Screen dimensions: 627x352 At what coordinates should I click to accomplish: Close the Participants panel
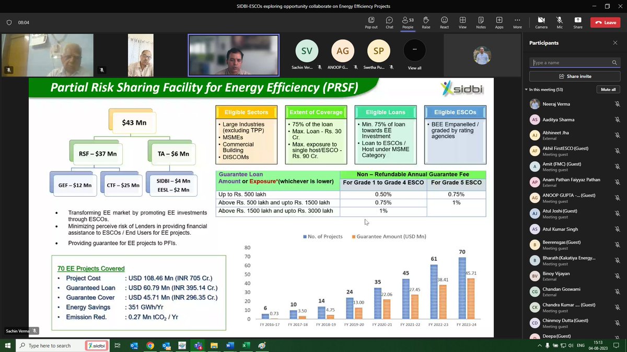[615, 43]
